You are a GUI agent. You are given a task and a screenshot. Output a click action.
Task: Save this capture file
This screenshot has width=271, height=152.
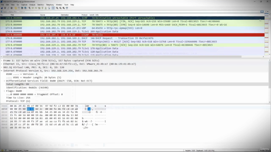19,8
